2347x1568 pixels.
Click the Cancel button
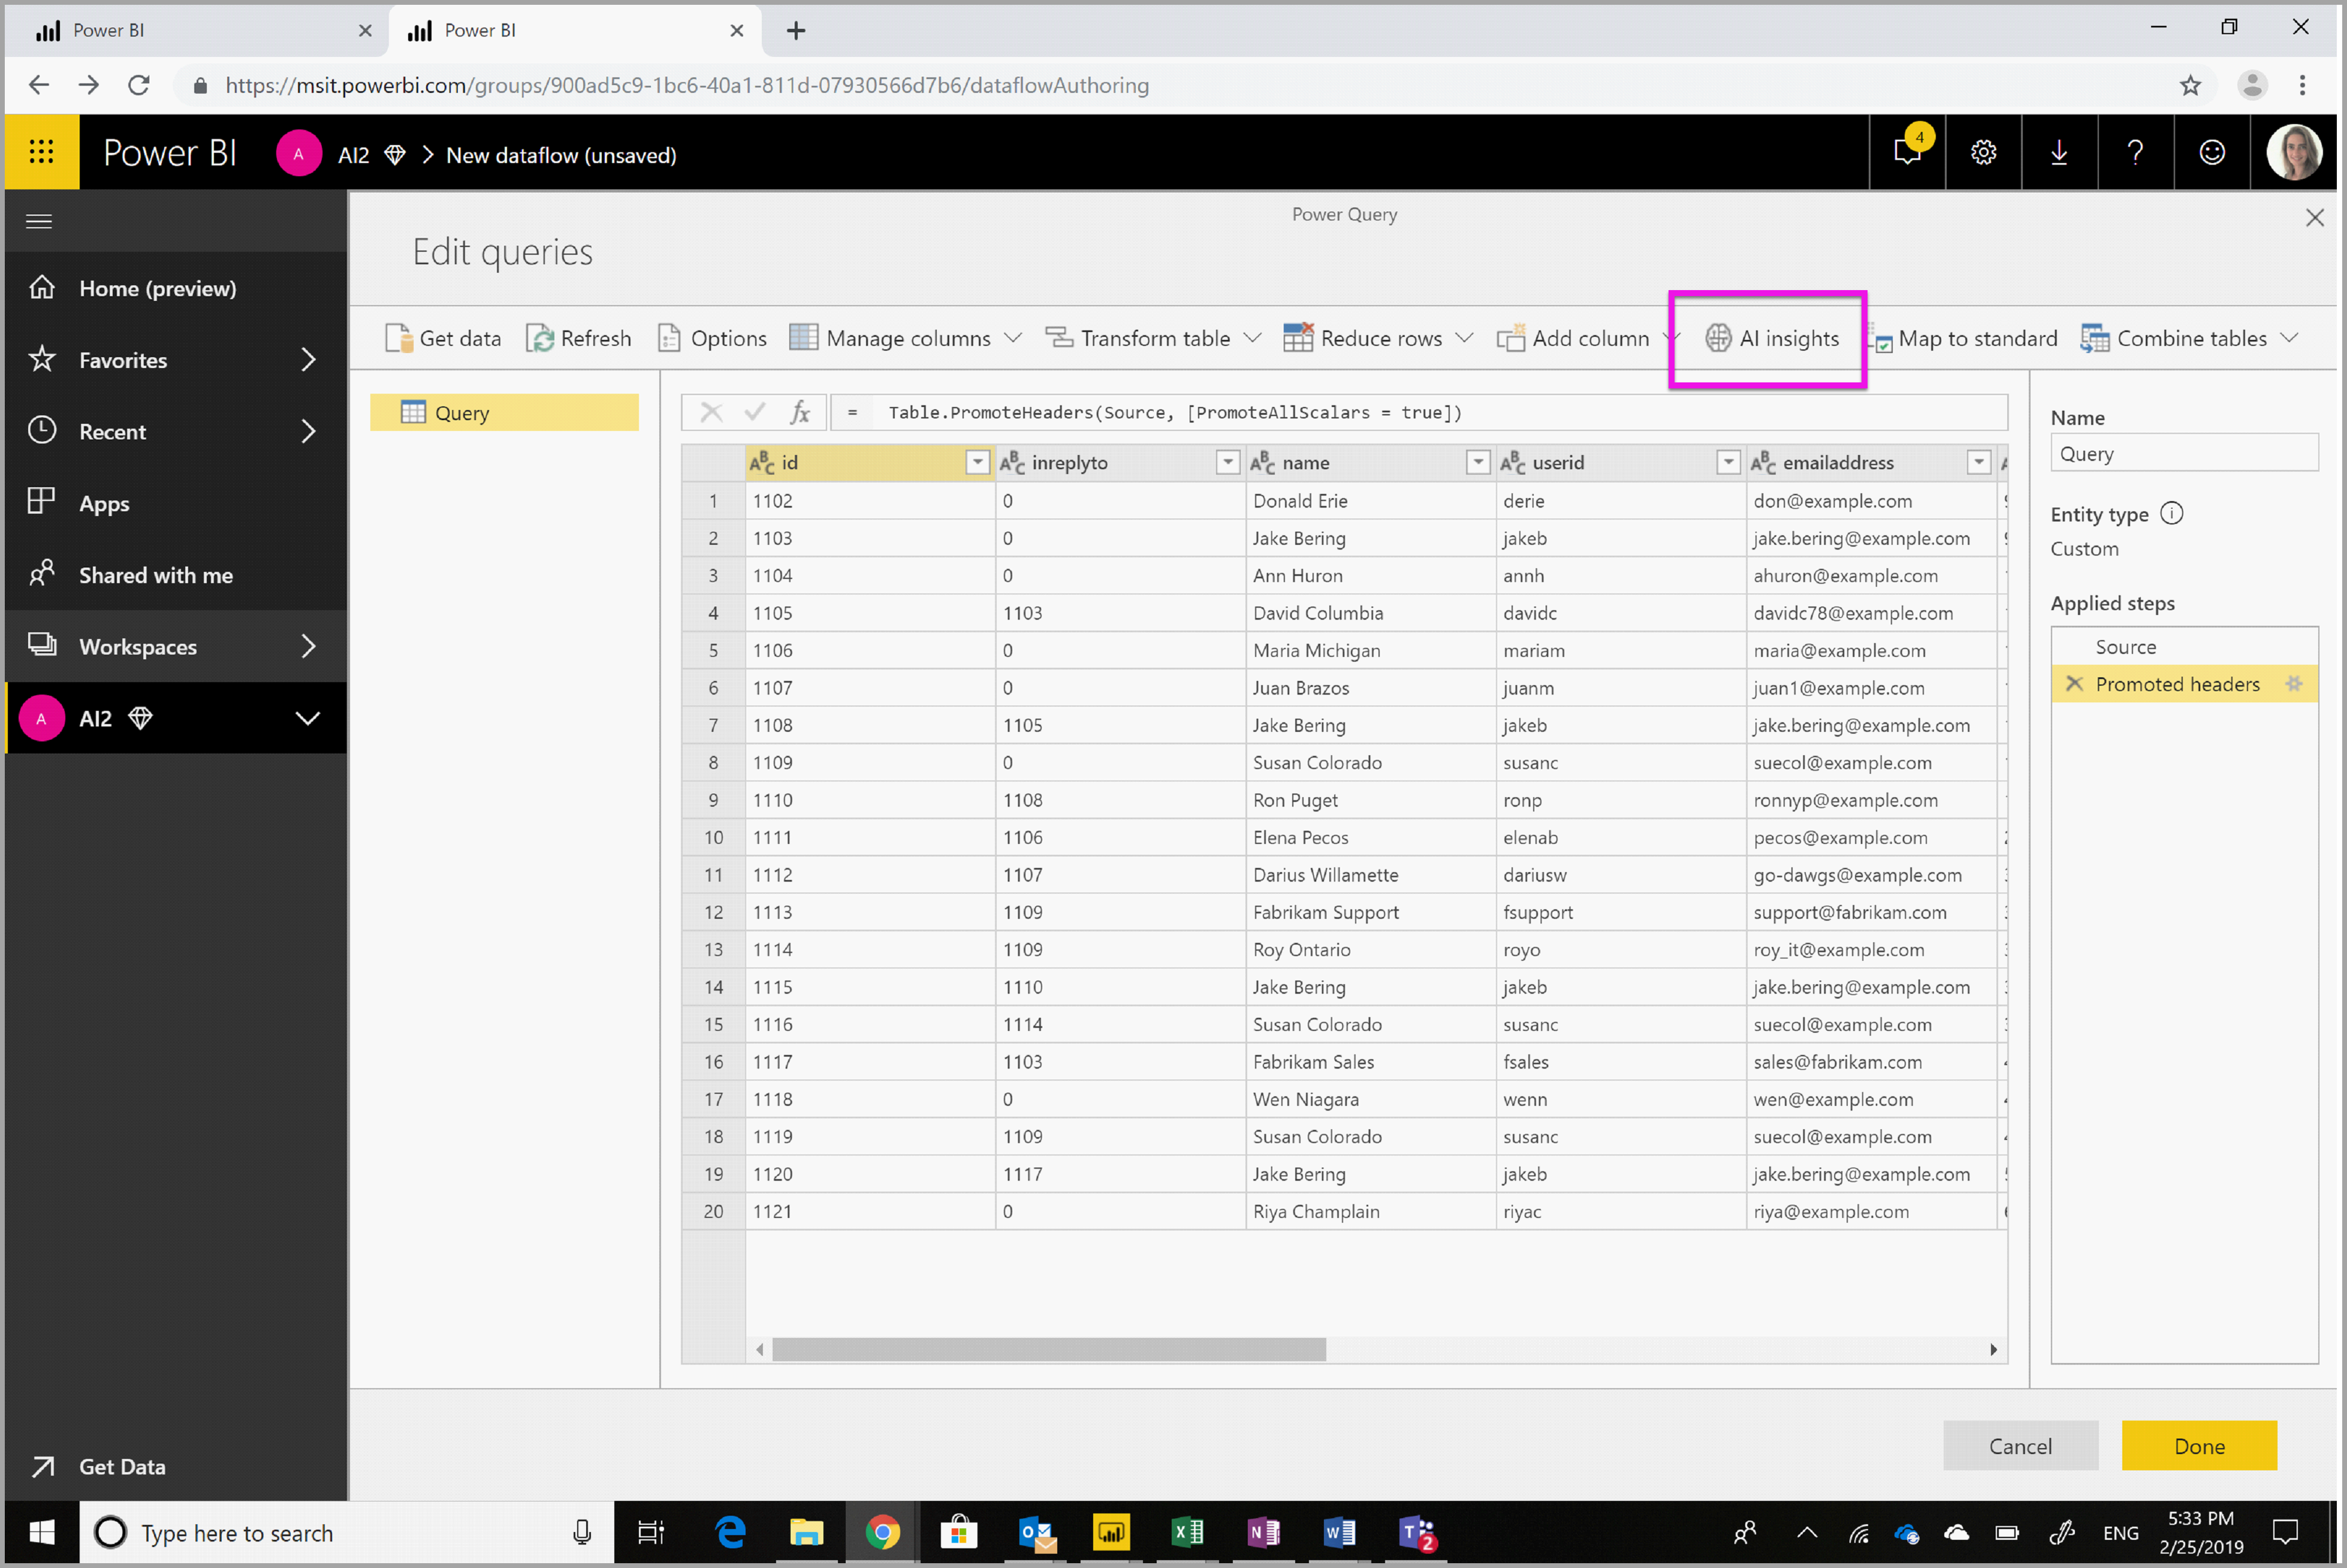pyautogui.click(x=2020, y=1445)
